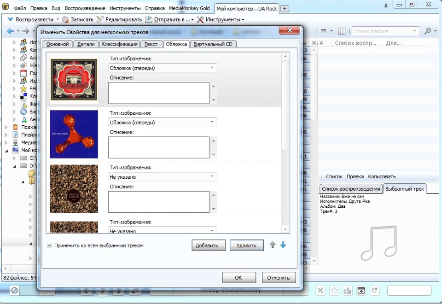
Task: Click the description field of the blue cover
Action: point(159,147)
